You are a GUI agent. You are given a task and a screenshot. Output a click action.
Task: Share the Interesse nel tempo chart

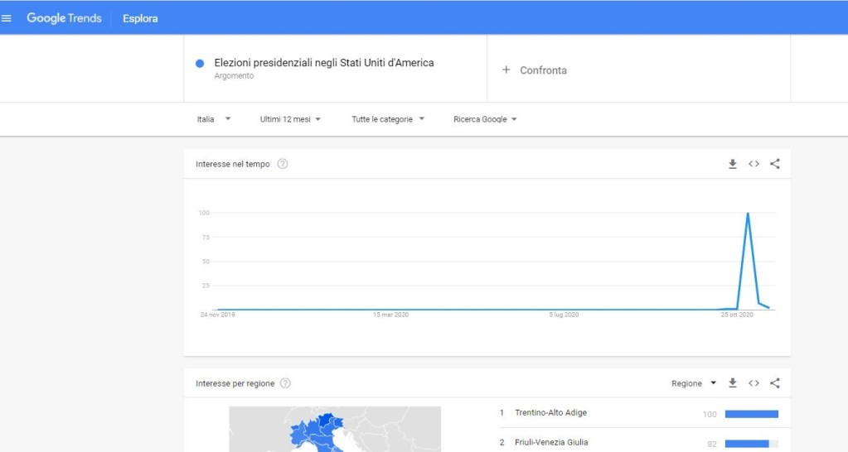(775, 164)
